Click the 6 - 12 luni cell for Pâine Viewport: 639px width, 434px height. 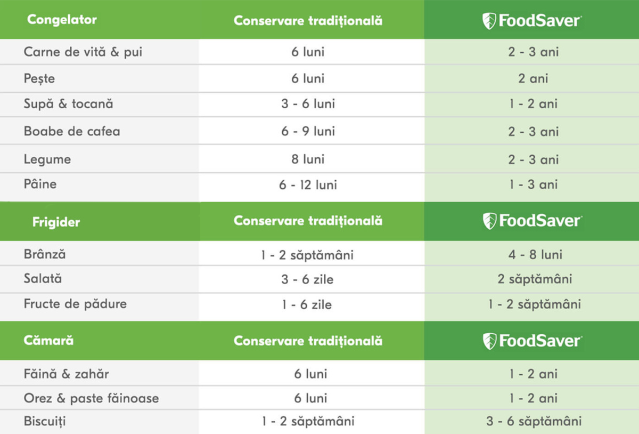309,184
